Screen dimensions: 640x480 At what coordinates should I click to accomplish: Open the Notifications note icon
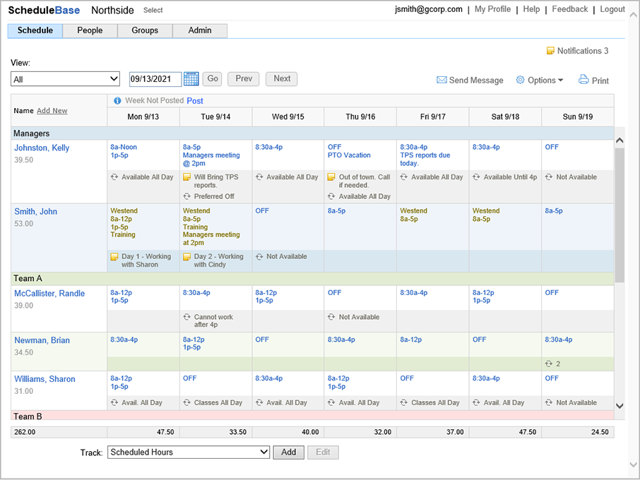(551, 51)
